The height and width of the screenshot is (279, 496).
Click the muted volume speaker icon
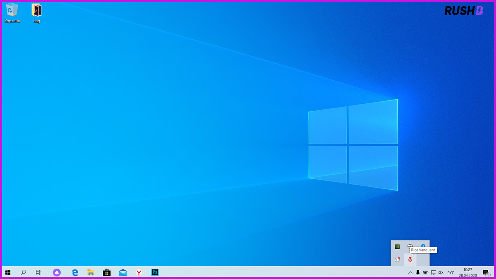pos(441,272)
